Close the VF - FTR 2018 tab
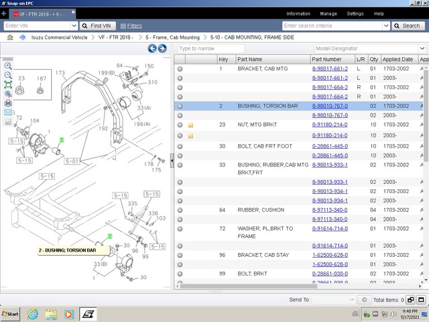This screenshot has width=429, height=322. click(73, 12)
